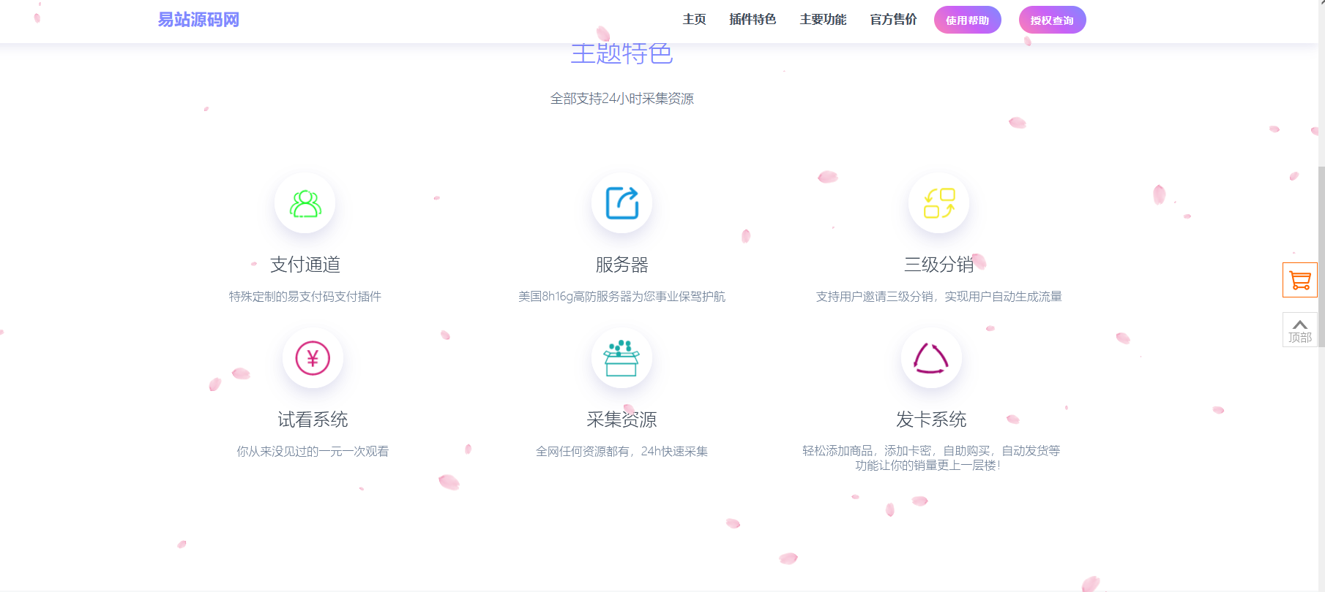This screenshot has height=592, width=1325.
Task: Open the 主页 nav menu item
Action: click(x=694, y=20)
